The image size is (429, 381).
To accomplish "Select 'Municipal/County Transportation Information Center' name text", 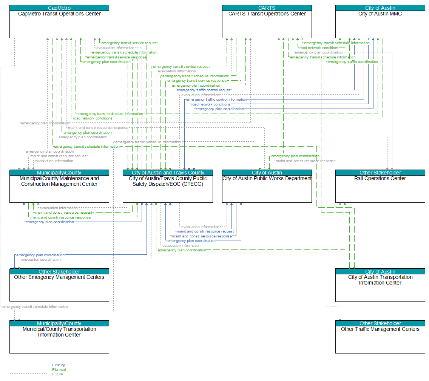I will pos(59,332).
